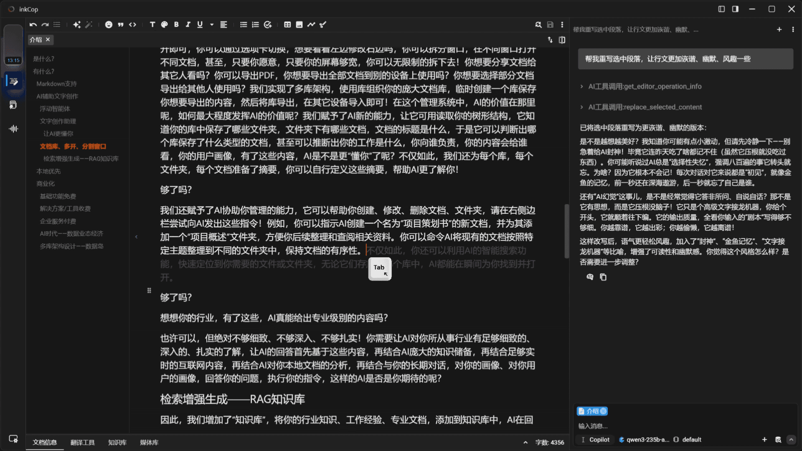Toggle bold formatting
802x451 pixels.
(176, 25)
